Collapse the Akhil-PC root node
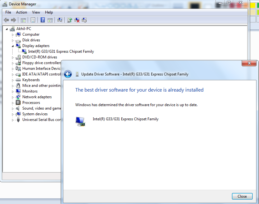259x204 pixels. point(7,29)
